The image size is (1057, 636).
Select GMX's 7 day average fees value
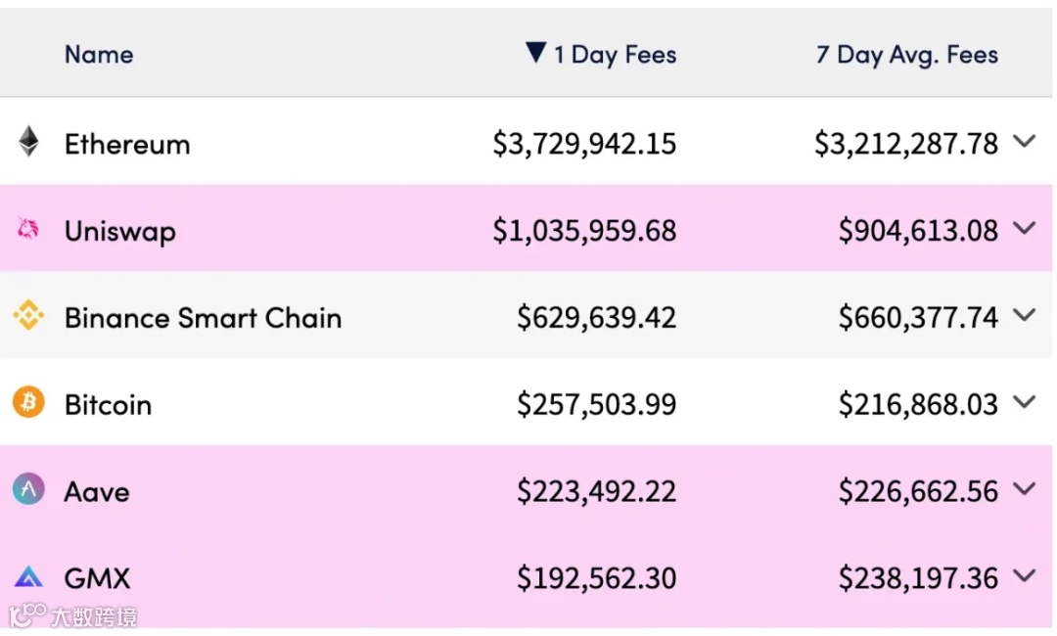pos(917,579)
